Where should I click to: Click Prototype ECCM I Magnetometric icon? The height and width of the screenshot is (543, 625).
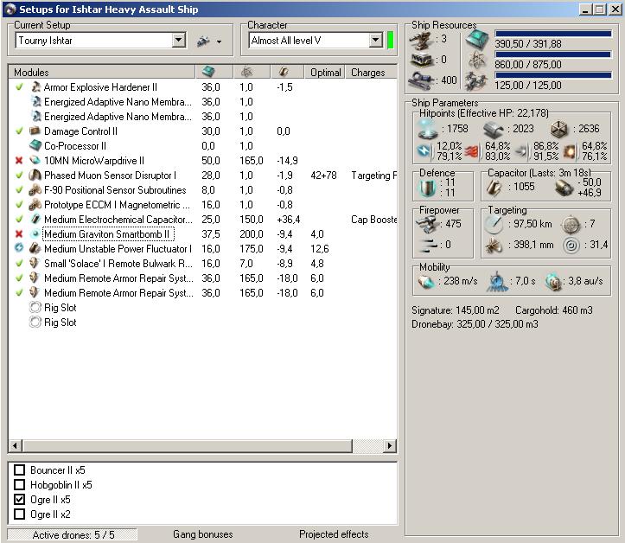pos(35,205)
